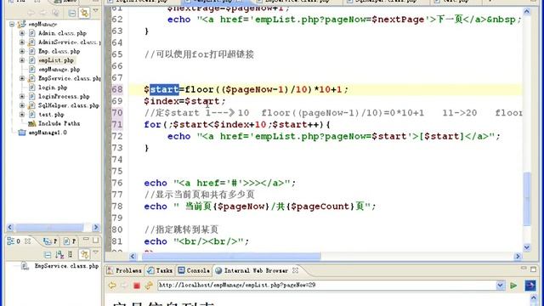Select login.php in the explorer tree
The width and height of the screenshot is (544, 306).
[53, 88]
